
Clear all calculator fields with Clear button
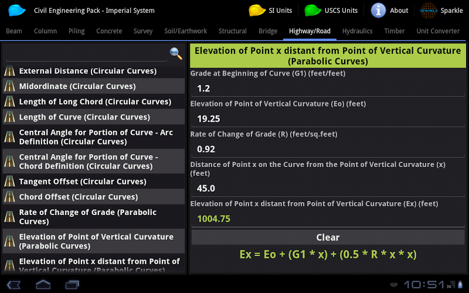click(328, 237)
